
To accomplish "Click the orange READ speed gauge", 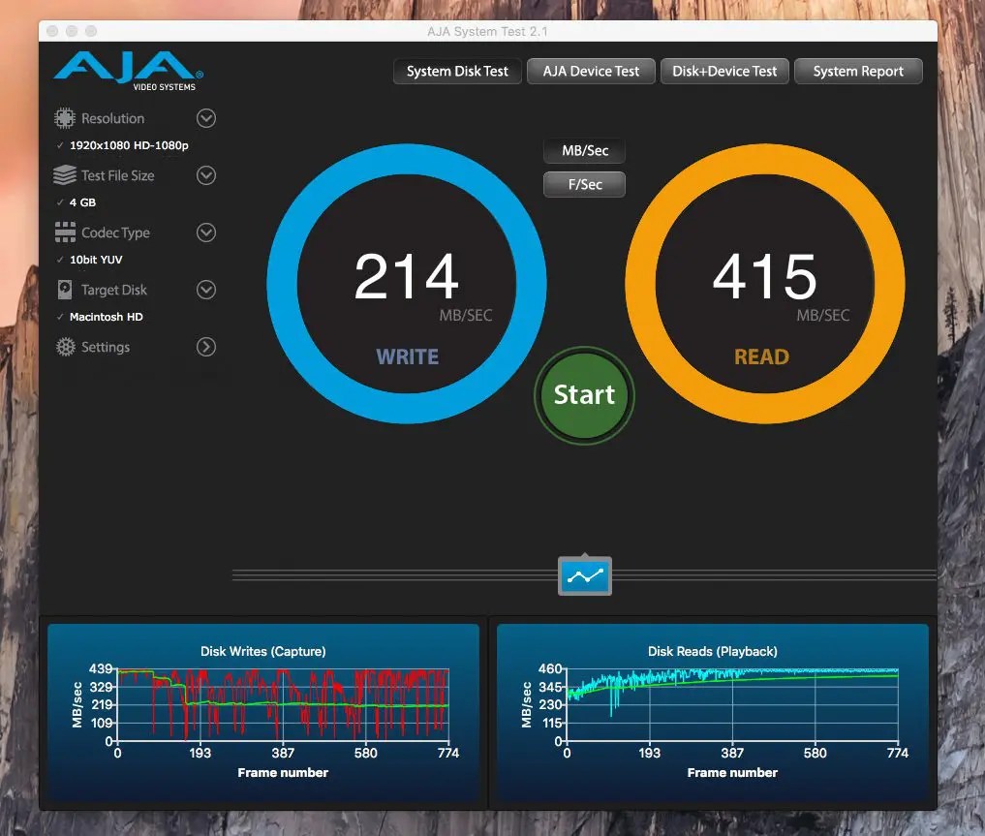I will (x=764, y=283).
